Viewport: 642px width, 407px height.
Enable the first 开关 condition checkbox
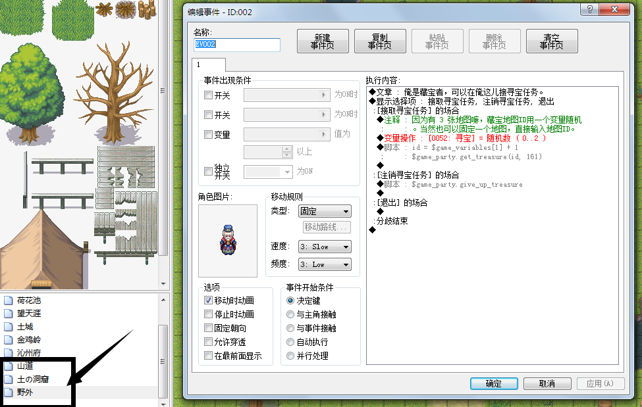click(x=209, y=95)
